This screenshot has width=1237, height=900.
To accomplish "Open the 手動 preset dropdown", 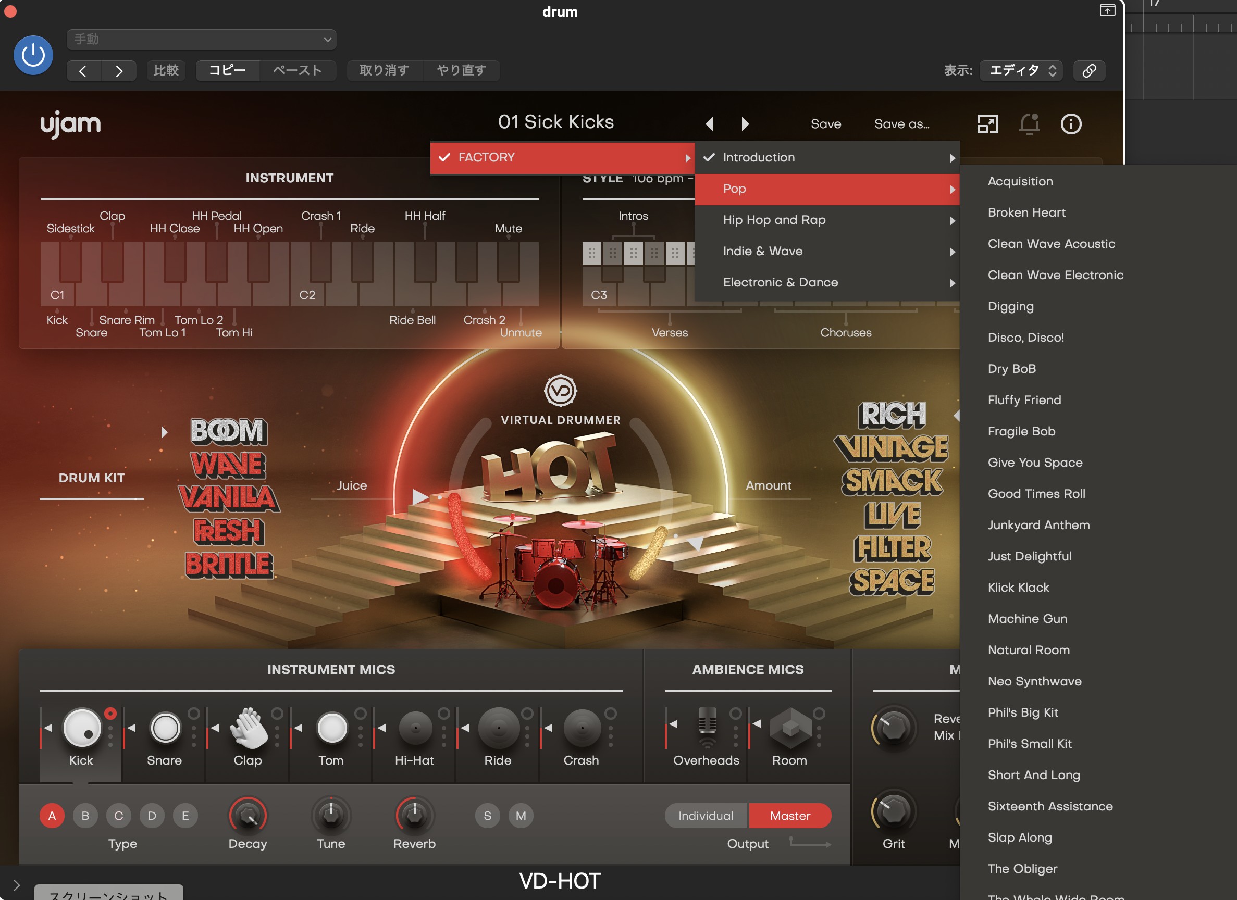I will [201, 39].
